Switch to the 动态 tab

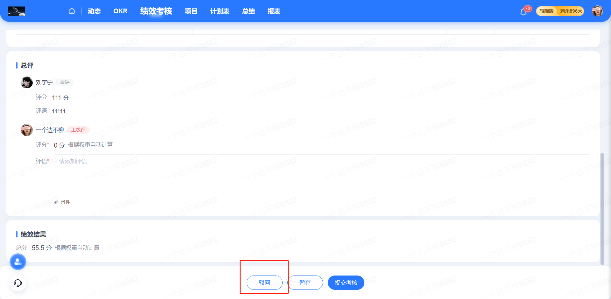[x=94, y=11]
